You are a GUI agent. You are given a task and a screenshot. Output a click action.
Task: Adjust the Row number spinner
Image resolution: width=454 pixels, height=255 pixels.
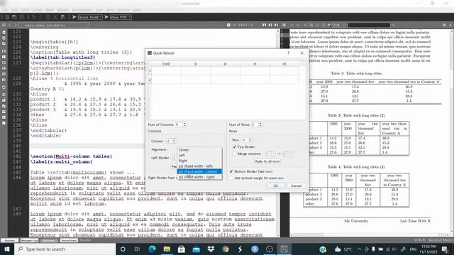tap(247, 140)
